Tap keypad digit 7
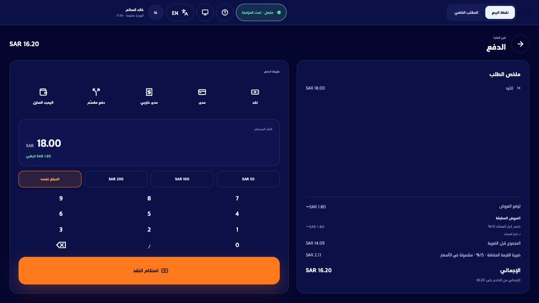539x303 pixels. [x=237, y=198]
